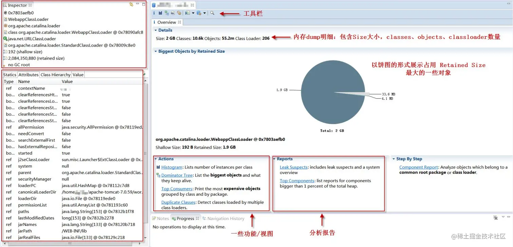Click the magnifier Find Object by Address icon

pos(212,13)
